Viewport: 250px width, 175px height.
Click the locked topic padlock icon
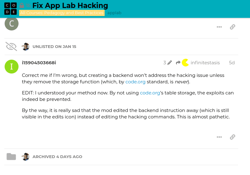point(22,6)
